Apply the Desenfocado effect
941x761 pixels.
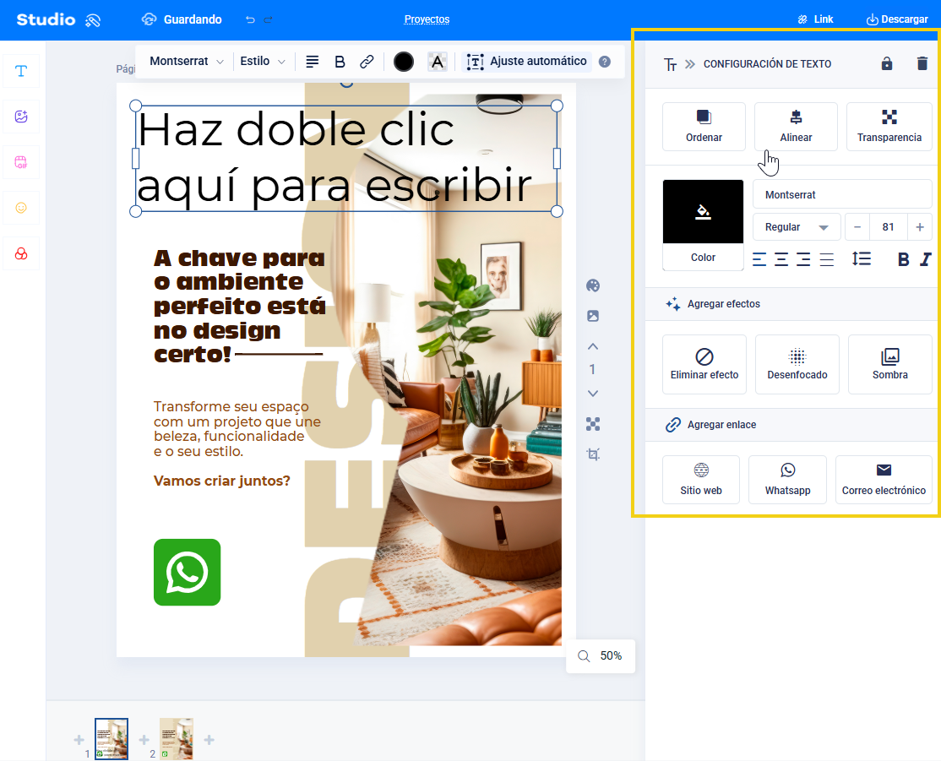(797, 364)
